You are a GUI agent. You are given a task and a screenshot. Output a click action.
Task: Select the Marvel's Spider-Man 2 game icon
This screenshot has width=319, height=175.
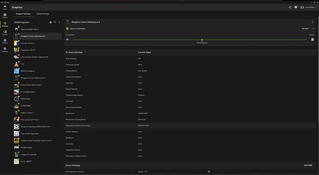16,29
